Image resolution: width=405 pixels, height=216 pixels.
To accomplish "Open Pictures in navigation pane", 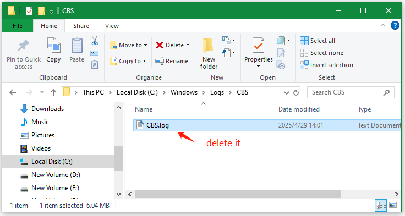I will [x=37, y=135].
